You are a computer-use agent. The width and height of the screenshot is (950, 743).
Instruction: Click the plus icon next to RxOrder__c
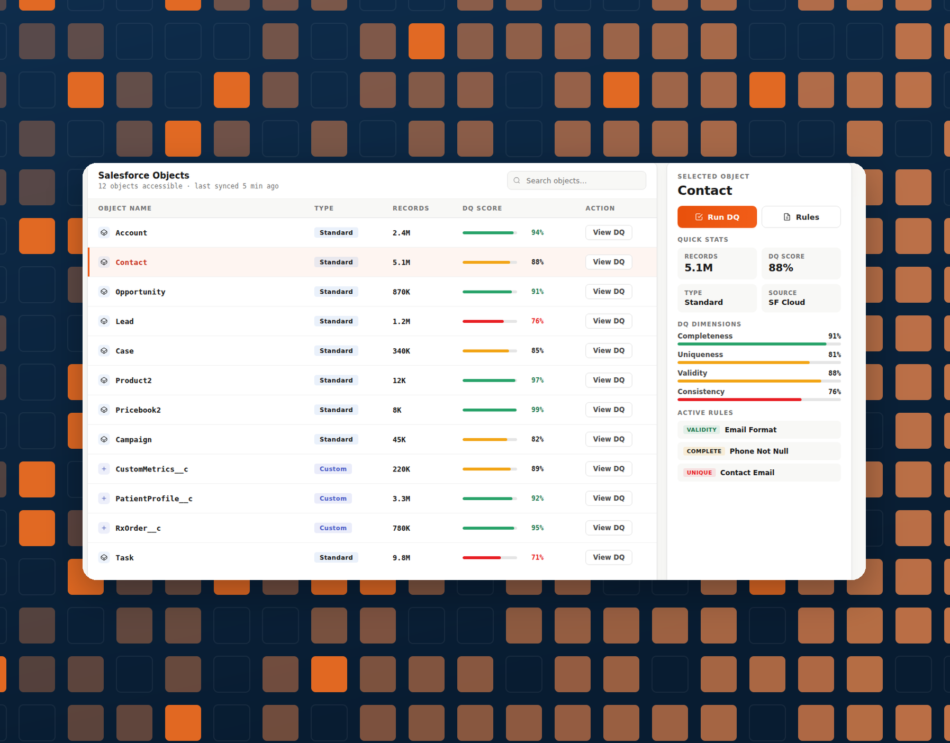[104, 528]
